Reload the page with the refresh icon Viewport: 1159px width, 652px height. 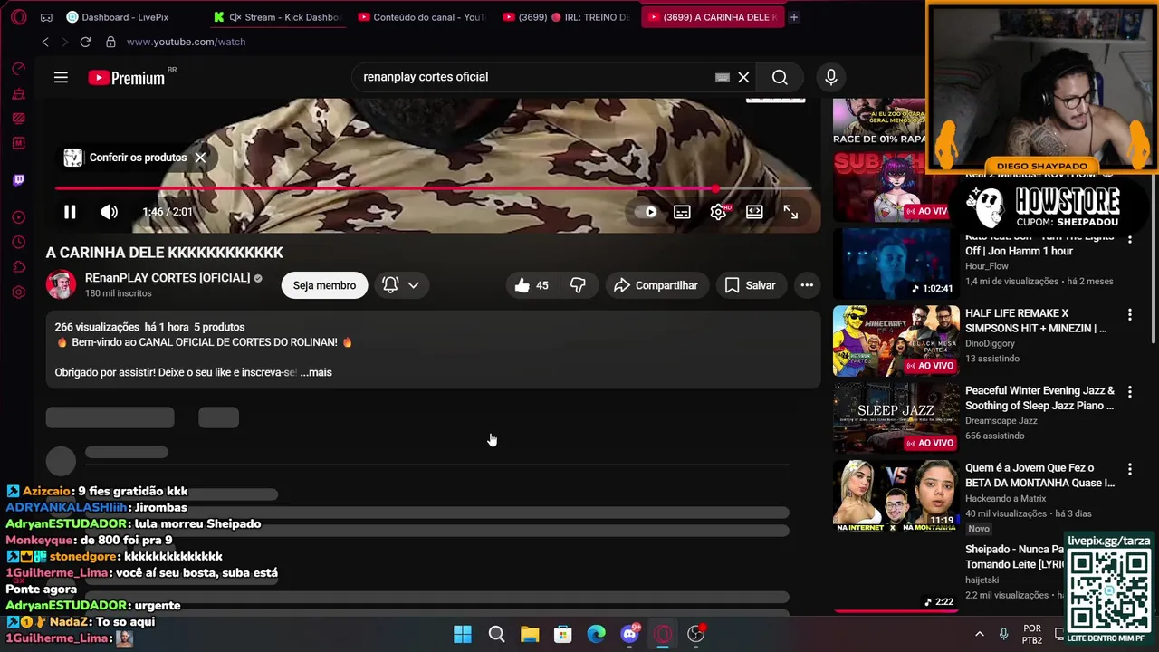pos(85,42)
